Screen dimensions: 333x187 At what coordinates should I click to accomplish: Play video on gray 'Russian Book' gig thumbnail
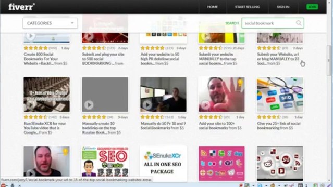[89, 105]
